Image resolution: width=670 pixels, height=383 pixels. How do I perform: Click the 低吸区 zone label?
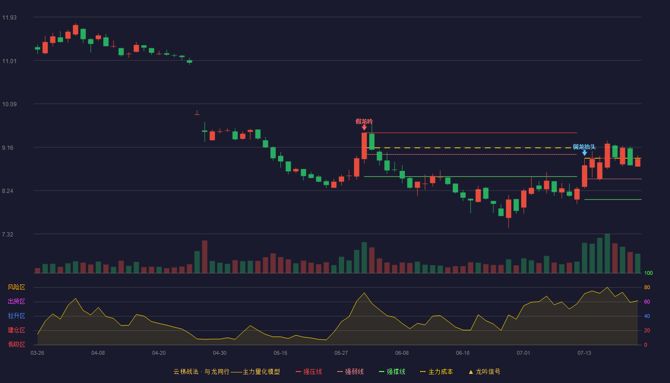coord(17,344)
